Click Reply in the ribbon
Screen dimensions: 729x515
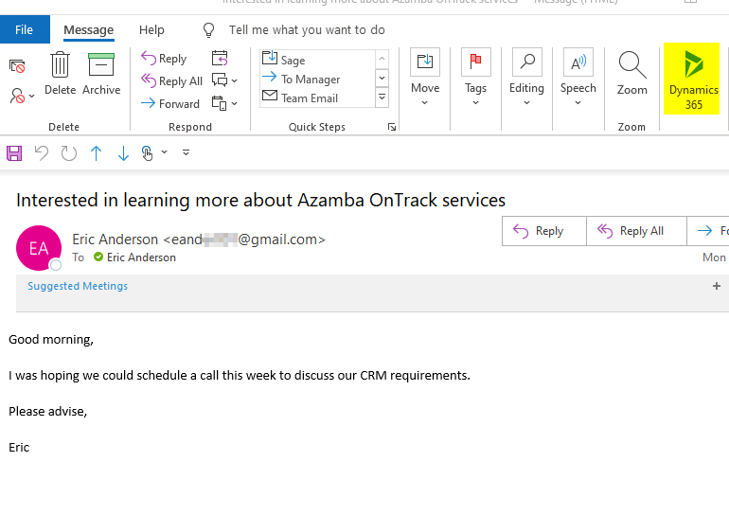point(164,59)
